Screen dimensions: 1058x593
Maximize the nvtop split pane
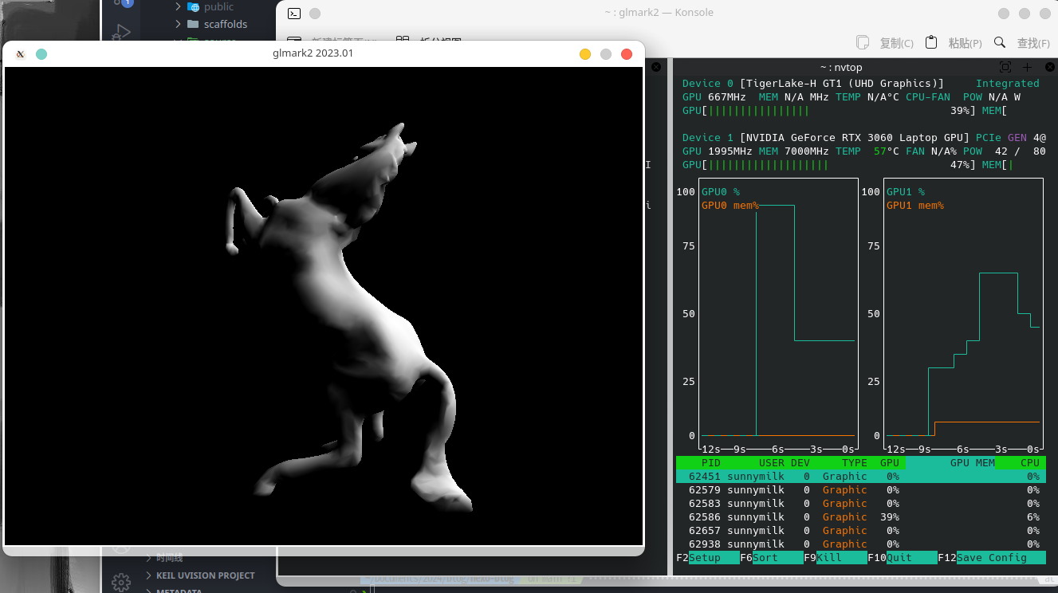1005,68
